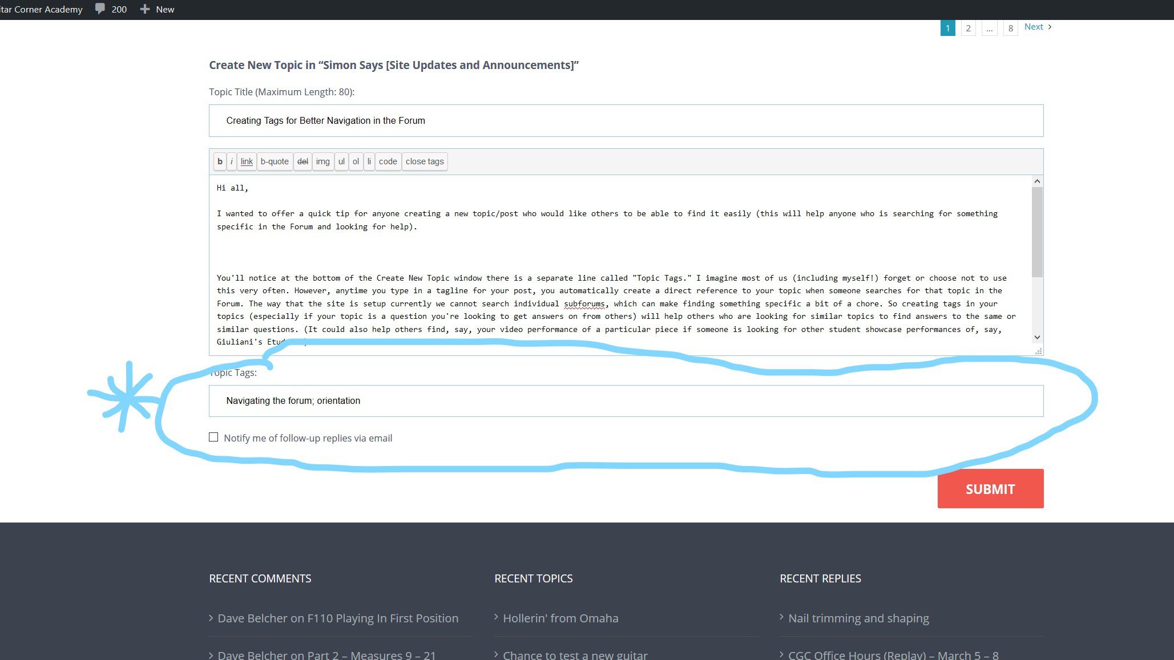Click the 200 comments count in admin bar

[x=119, y=9]
